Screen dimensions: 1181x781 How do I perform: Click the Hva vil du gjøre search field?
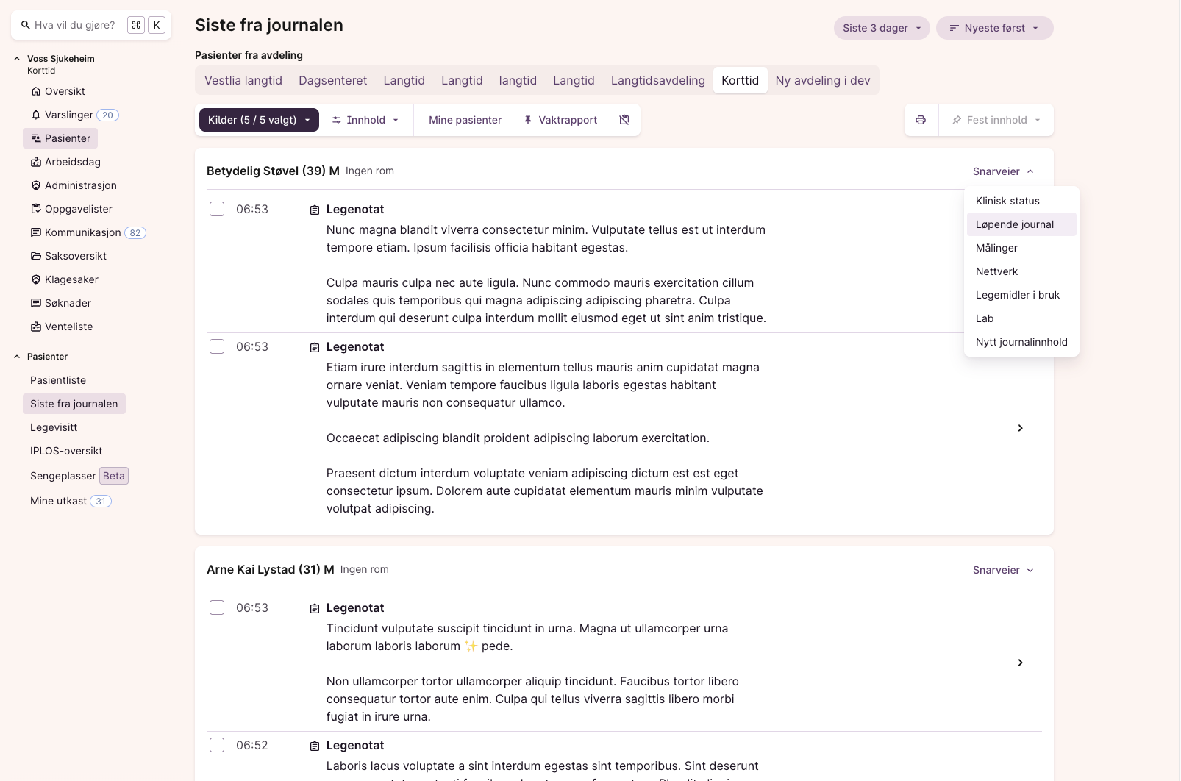click(75, 25)
